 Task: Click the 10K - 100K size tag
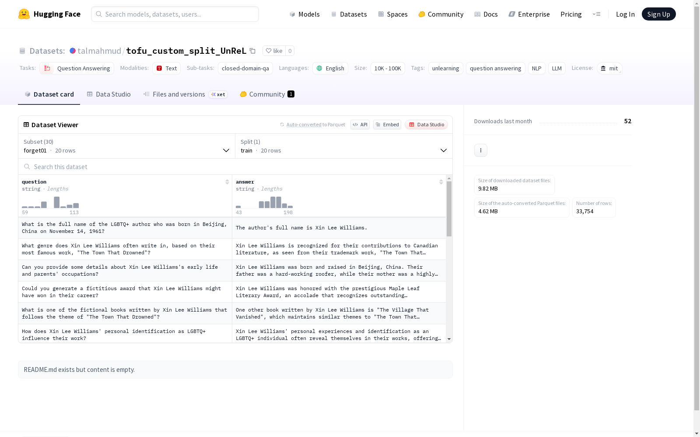388,68
